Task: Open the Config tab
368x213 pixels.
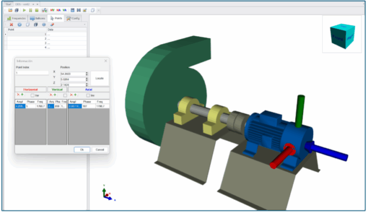Action: (x=73, y=18)
